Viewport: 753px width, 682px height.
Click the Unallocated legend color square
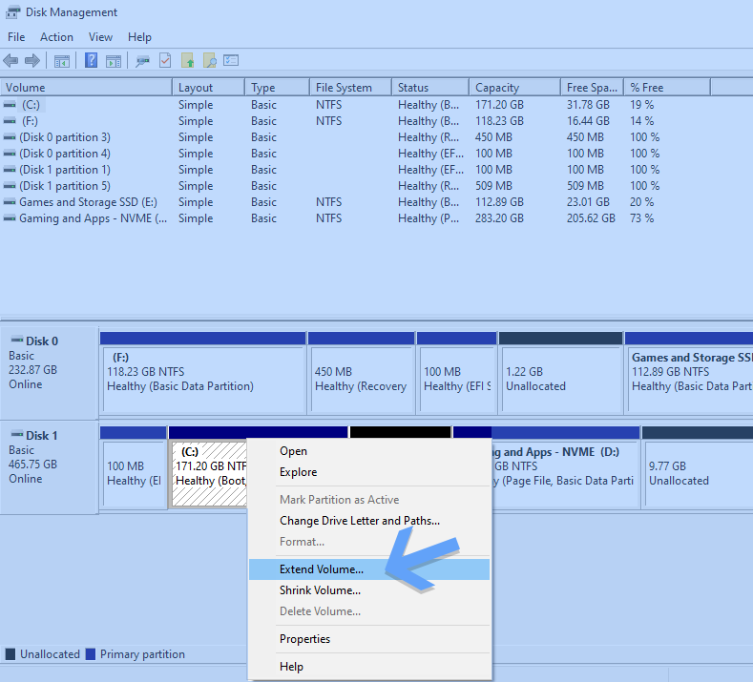[10, 654]
